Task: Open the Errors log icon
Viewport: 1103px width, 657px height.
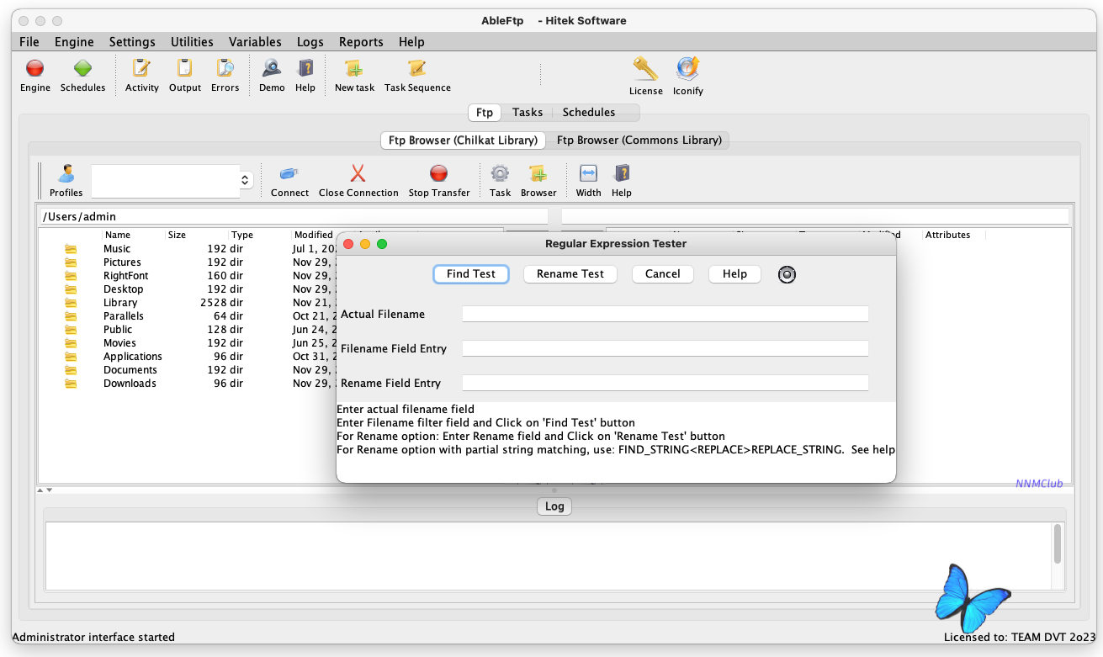Action: pyautogui.click(x=225, y=68)
